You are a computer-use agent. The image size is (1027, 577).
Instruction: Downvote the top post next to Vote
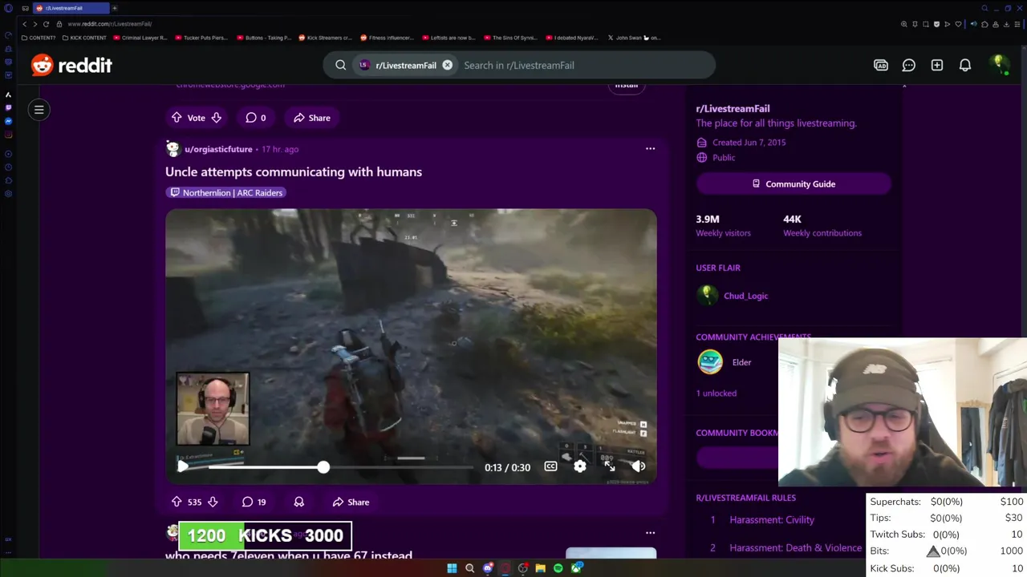point(216,118)
